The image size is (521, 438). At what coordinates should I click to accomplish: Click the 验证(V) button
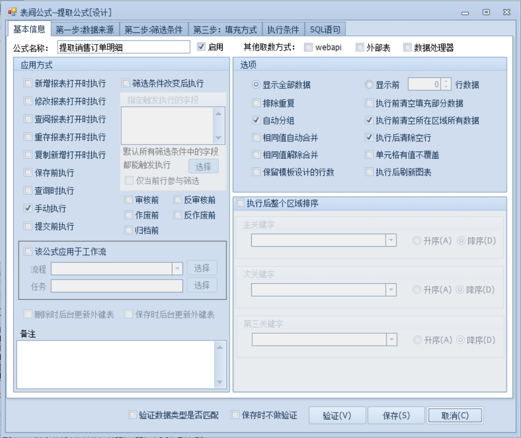pos(336,416)
